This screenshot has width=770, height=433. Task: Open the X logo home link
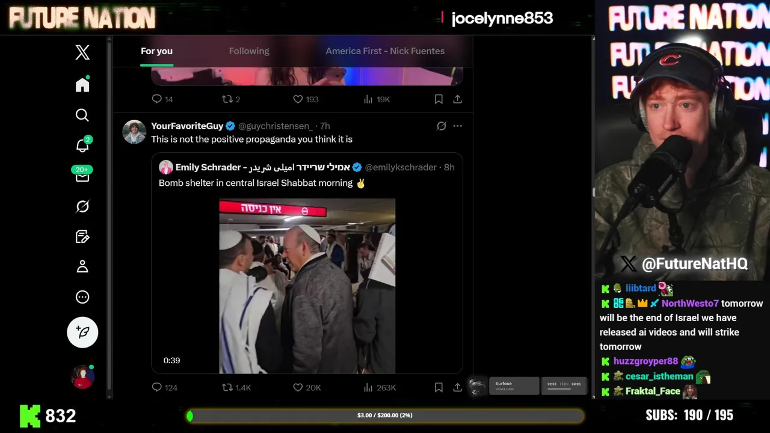point(82,52)
